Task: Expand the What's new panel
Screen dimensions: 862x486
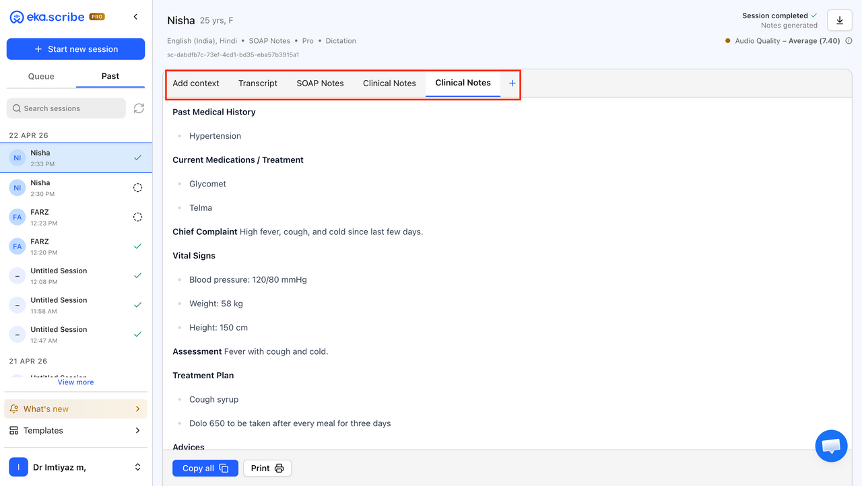Action: (x=75, y=409)
